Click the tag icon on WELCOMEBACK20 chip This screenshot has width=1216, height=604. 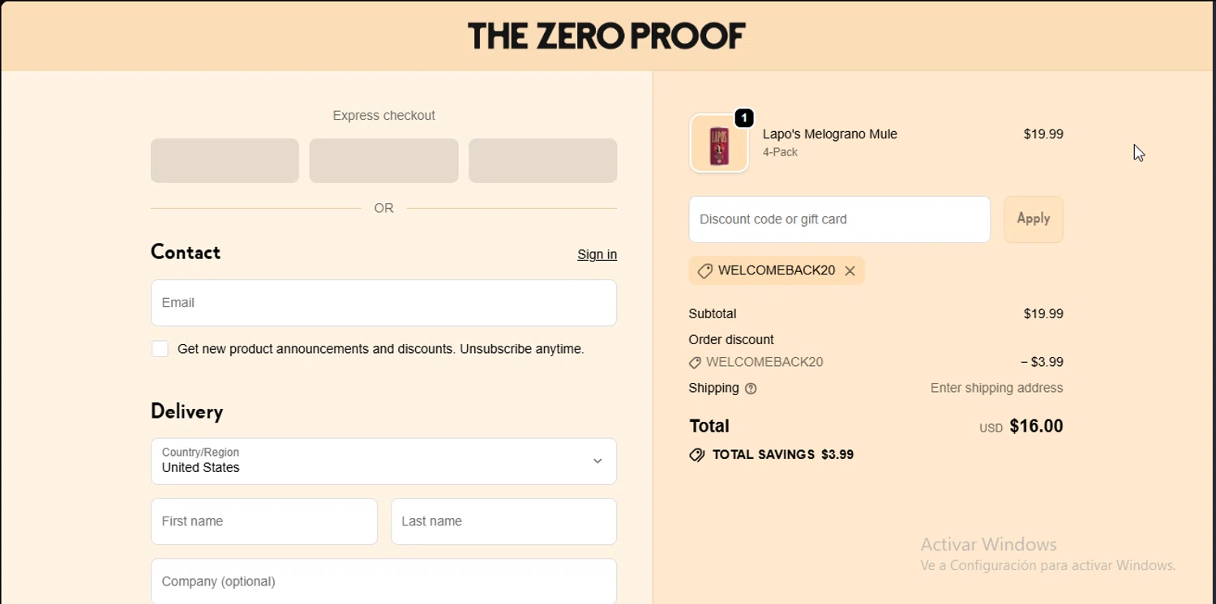coord(704,271)
